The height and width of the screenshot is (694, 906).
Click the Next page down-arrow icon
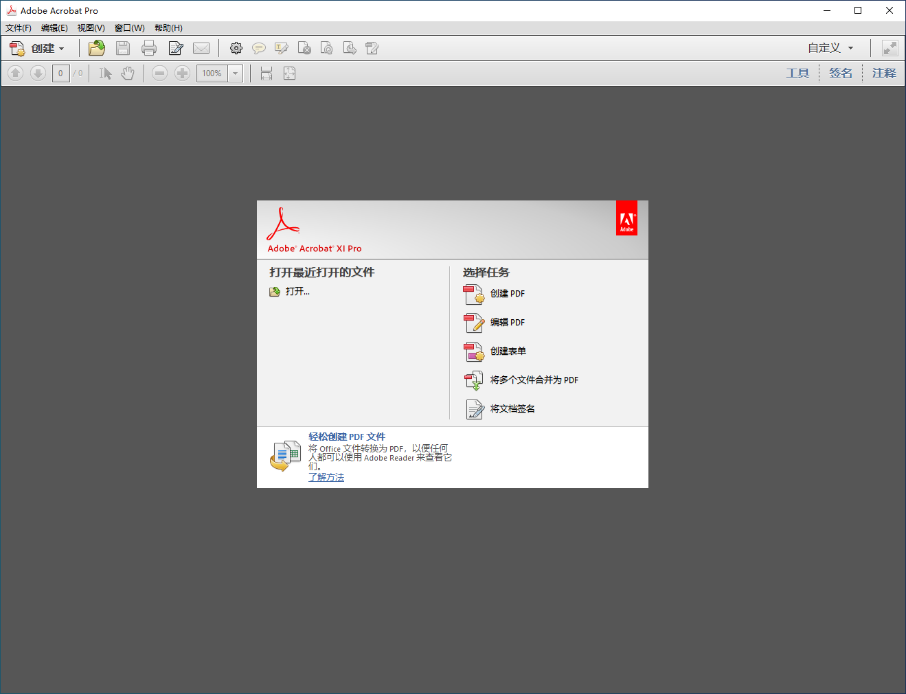click(x=38, y=73)
